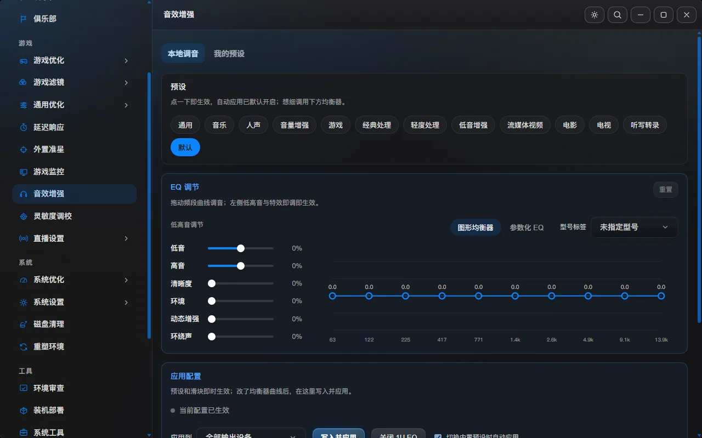Click the 清晰度 slider track

[241, 283]
